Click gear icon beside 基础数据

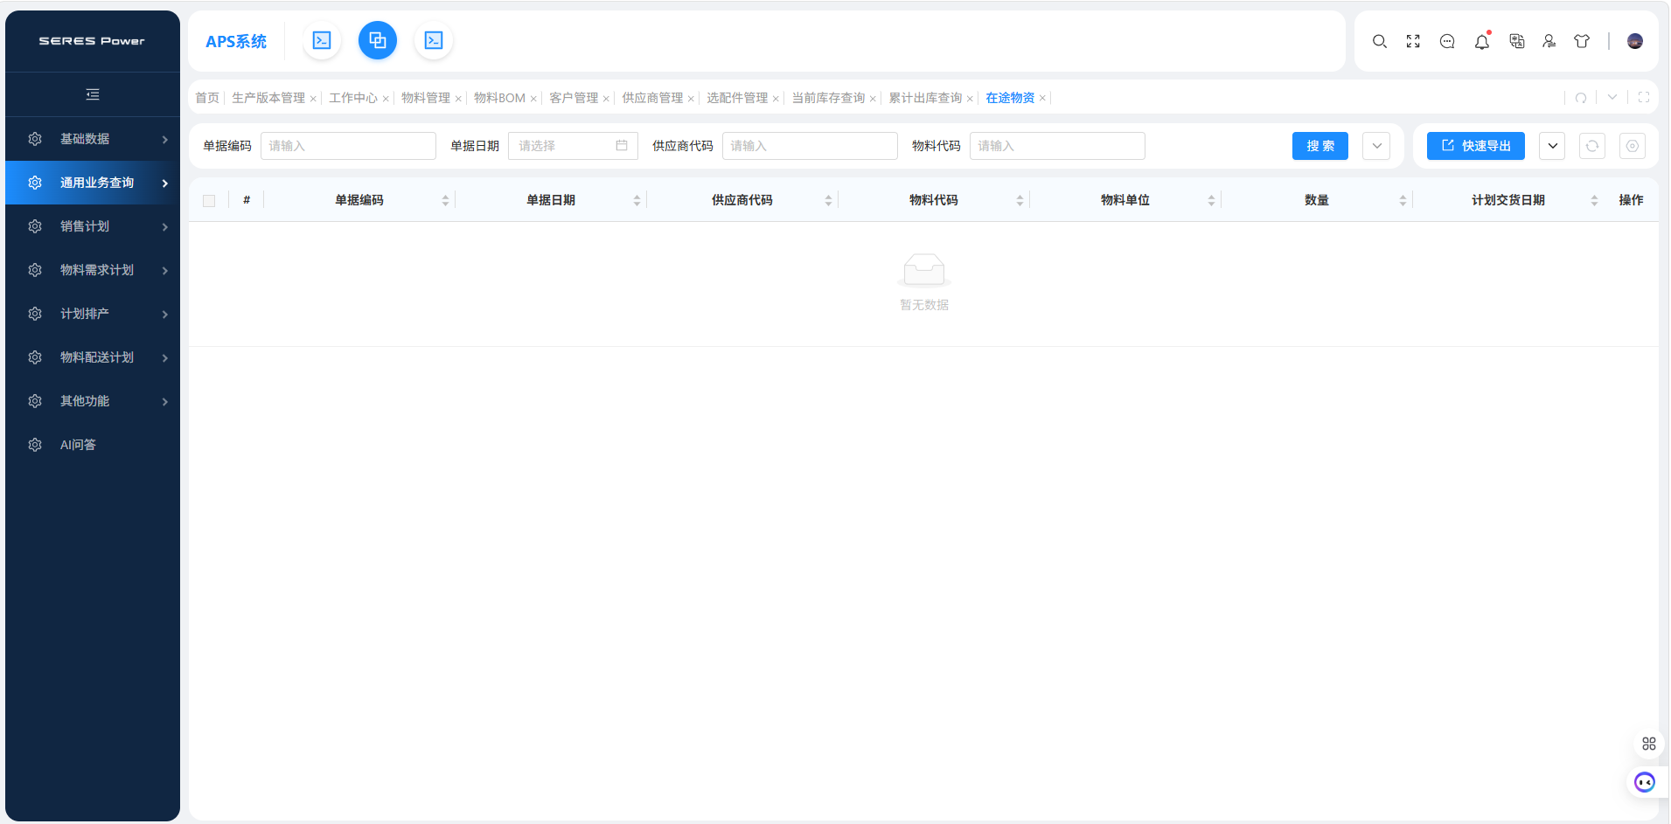[x=35, y=139]
